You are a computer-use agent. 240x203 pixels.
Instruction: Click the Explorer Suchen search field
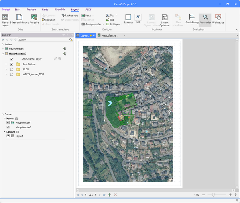[43, 40]
